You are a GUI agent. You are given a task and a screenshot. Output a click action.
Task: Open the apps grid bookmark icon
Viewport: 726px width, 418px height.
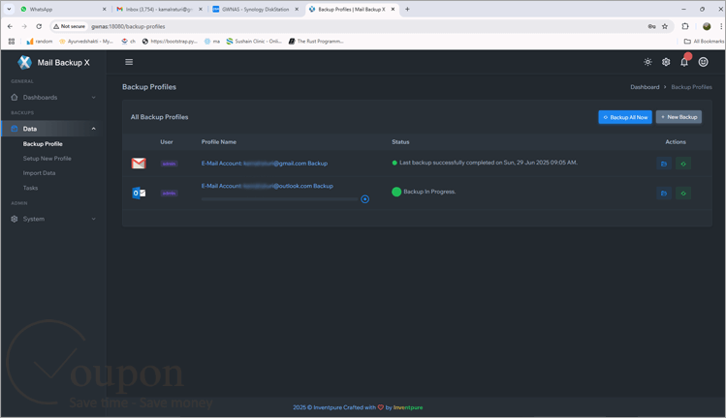coord(12,42)
